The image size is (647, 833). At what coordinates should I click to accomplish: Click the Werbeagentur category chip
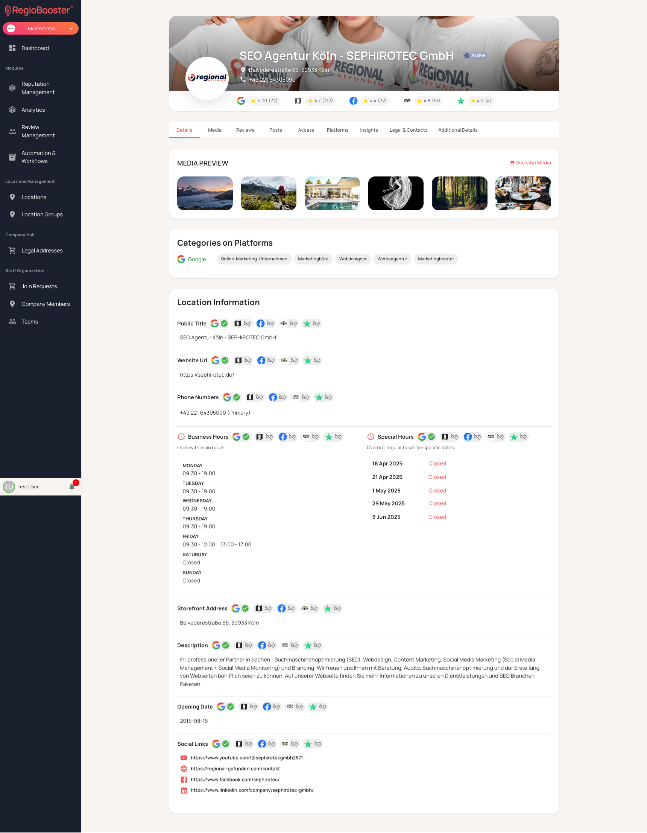[392, 259]
